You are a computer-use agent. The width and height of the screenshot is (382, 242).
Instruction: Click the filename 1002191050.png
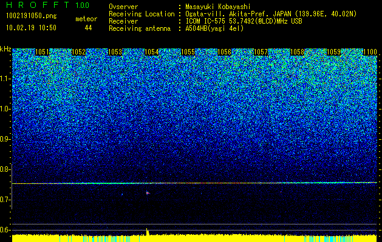pyautogui.click(x=32, y=16)
